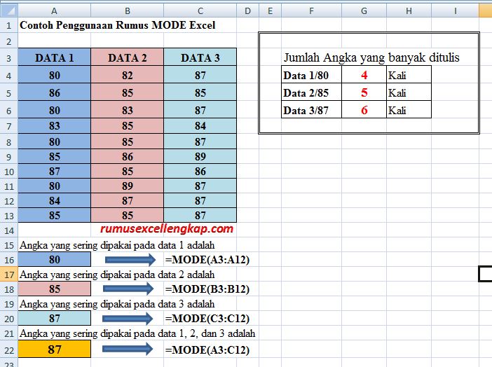The height and width of the screenshot is (367, 492).
Task: Click cell C5 with value 85
Action: pyautogui.click(x=200, y=92)
